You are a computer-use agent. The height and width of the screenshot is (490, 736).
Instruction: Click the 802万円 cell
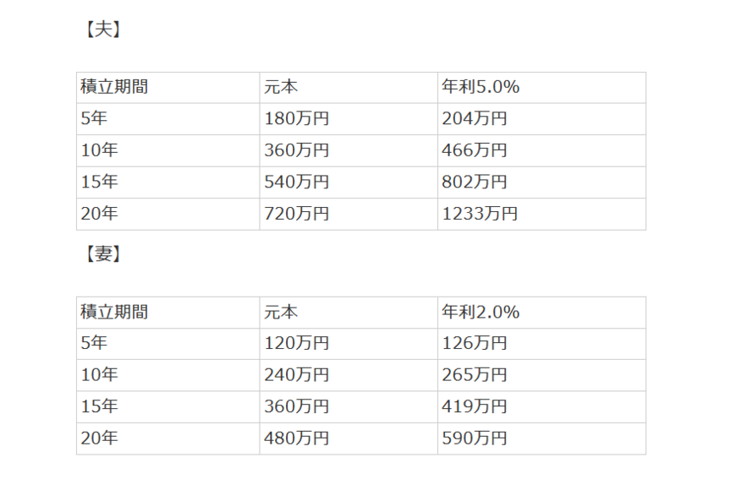pos(475,182)
